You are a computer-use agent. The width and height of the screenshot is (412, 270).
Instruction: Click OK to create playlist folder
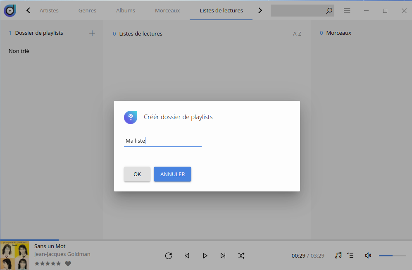137,174
